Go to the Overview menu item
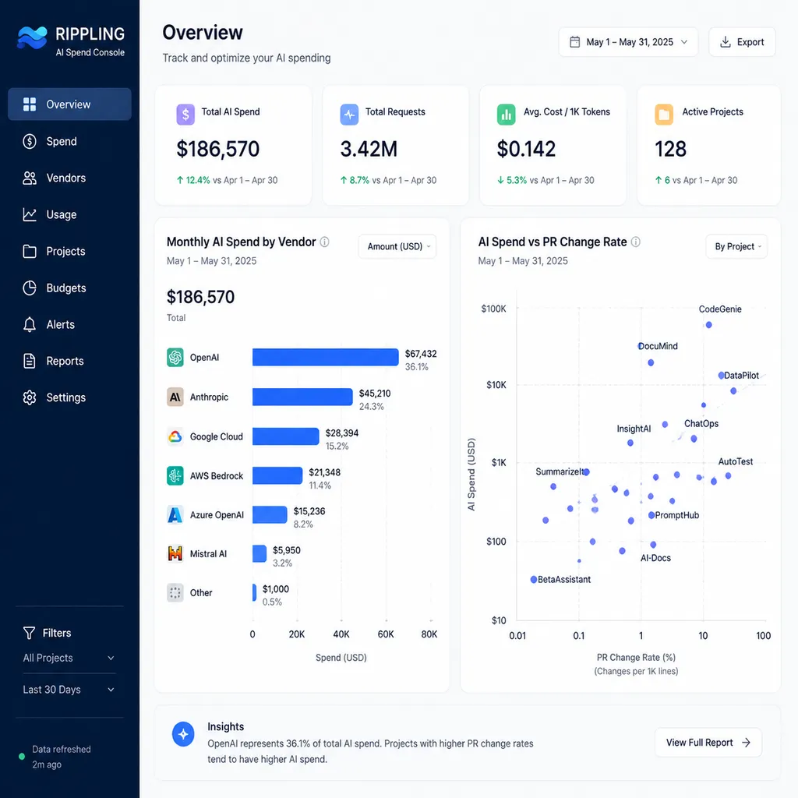This screenshot has width=798, height=798. pos(69,104)
